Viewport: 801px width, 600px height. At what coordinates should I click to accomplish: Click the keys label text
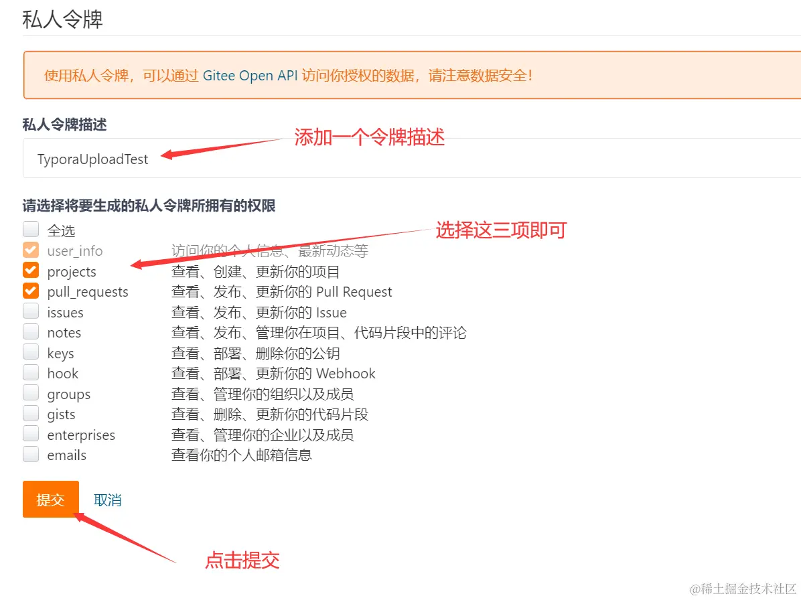[x=60, y=354]
